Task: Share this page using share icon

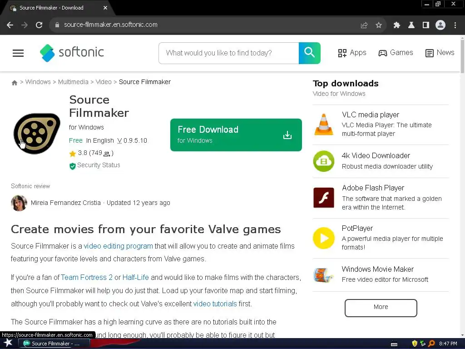Action: click(364, 25)
